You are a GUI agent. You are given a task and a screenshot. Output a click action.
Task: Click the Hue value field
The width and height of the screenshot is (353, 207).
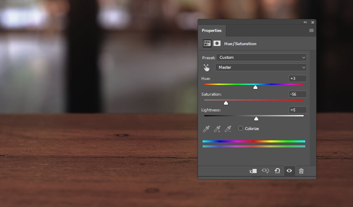tap(297, 78)
